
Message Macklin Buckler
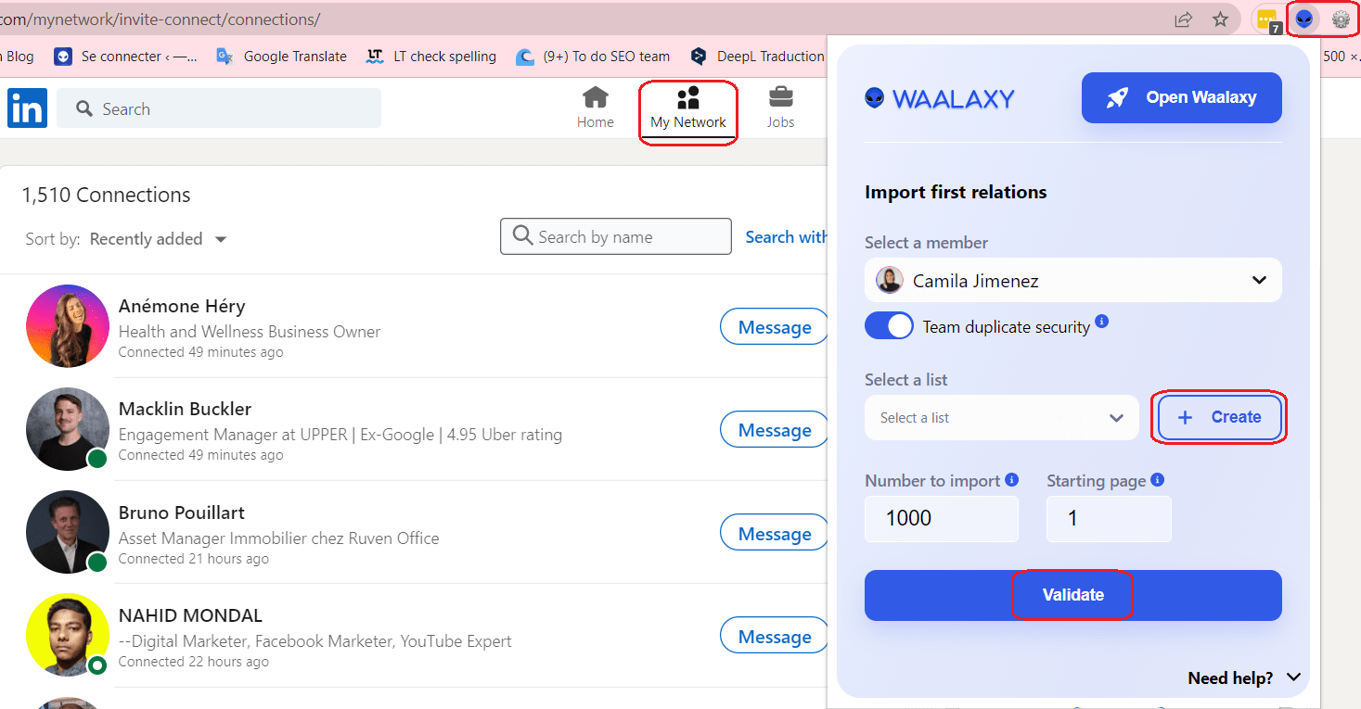coord(774,430)
